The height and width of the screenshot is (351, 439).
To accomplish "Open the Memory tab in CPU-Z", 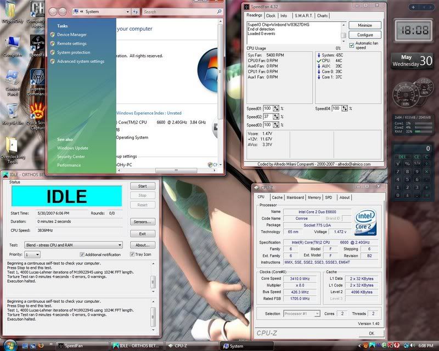I will coord(314,197).
